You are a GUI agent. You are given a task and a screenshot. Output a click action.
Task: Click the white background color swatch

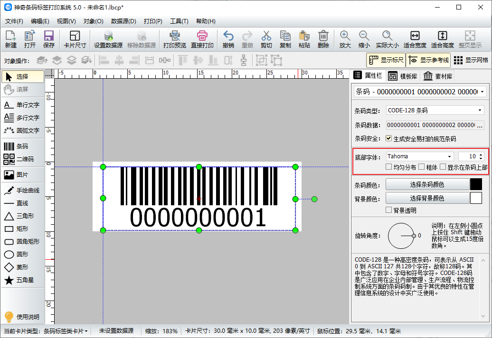coord(476,198)
